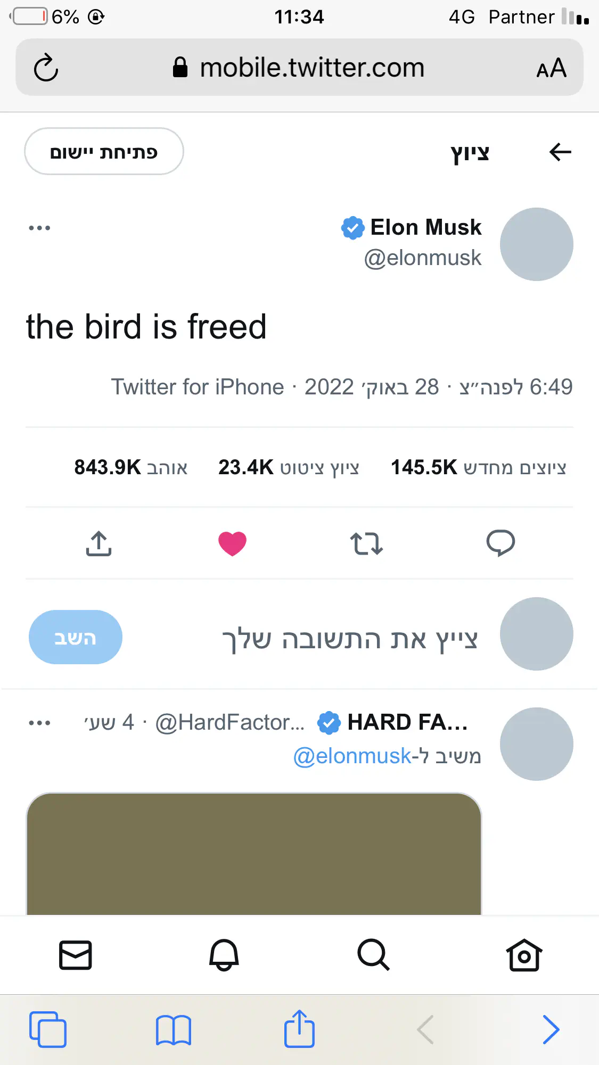Screen dimensions: 599x1065
Task: Open Elon Musk's profile picture
Action: coord(536,244)
